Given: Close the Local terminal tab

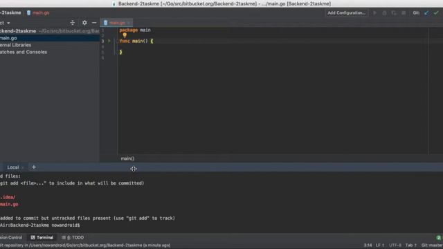Looking at the screenshot, I should [23, 167].
